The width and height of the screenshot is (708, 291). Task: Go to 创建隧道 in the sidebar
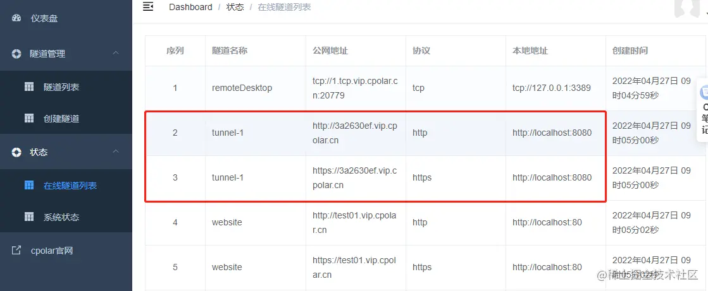66,119
